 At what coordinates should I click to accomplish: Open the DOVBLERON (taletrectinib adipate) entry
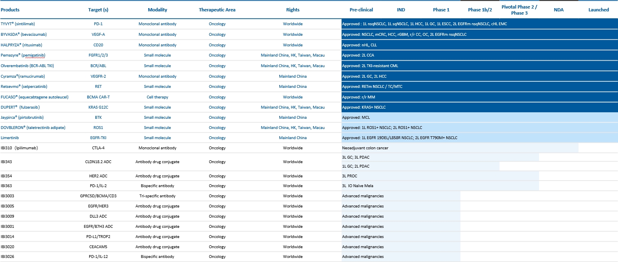[33, 128]
